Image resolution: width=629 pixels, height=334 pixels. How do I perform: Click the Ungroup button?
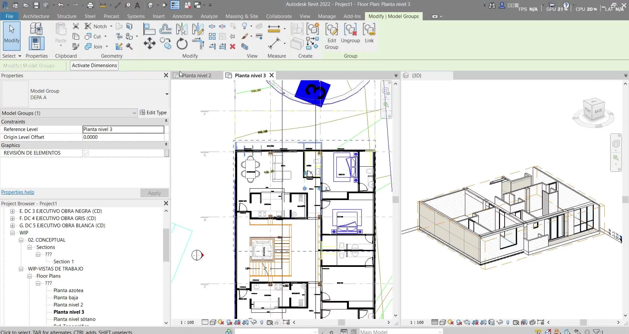click(x=350, y=33)
